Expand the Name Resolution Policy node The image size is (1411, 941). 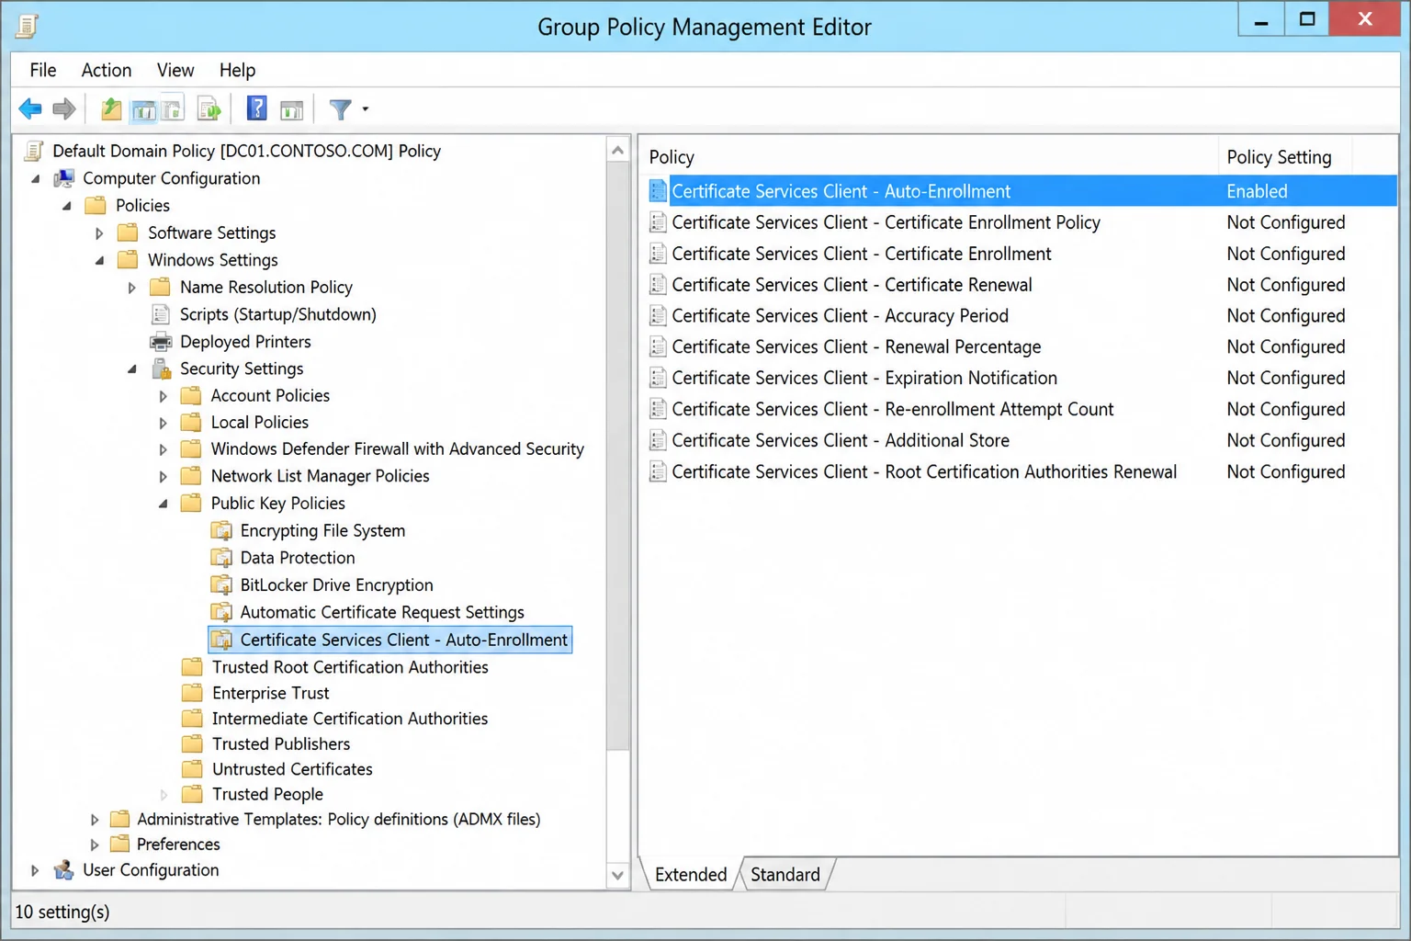tap(131, 288)
